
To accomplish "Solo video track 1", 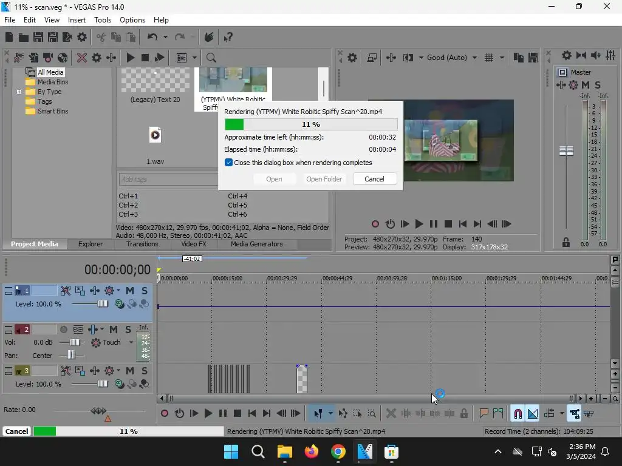I will 145,291.
